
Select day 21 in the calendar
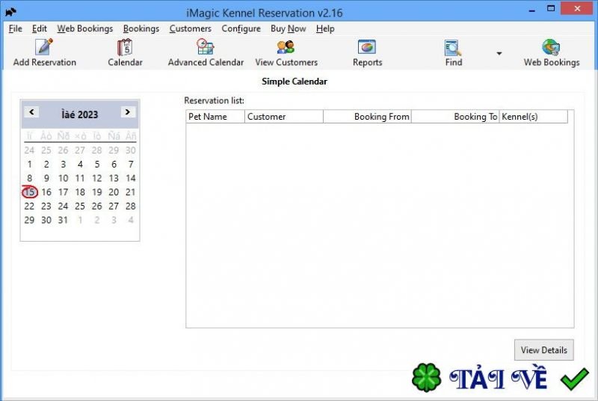click(x=130, y=192)
